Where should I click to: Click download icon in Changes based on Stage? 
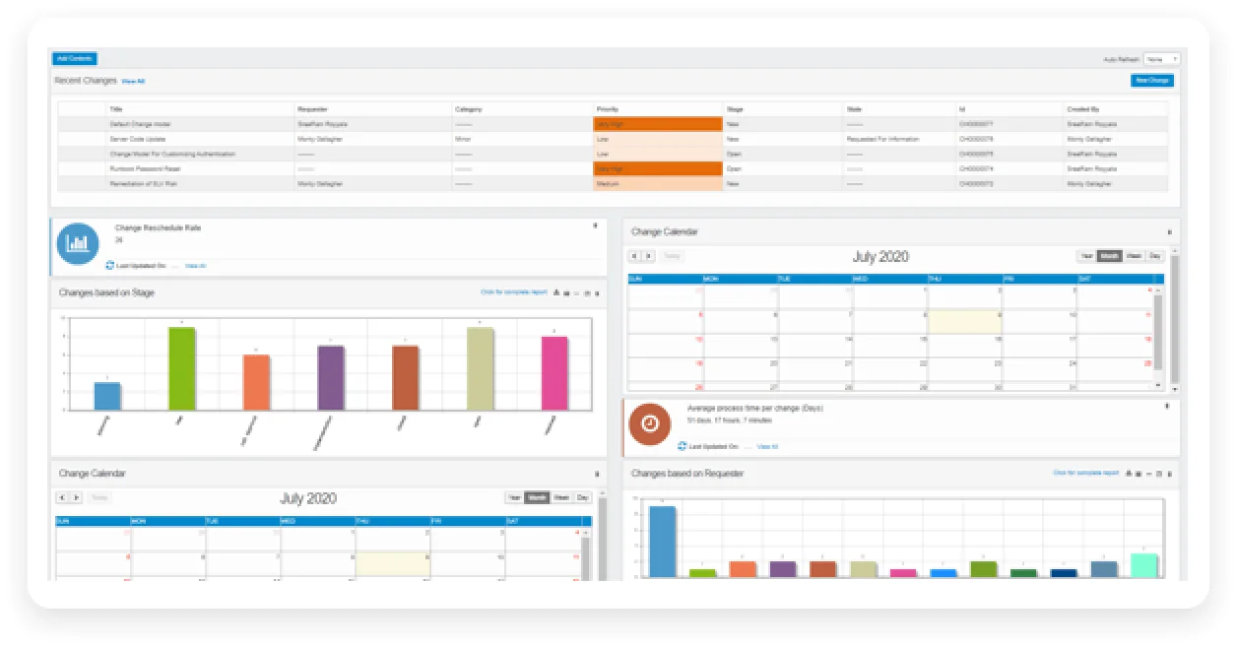(557, 292)
